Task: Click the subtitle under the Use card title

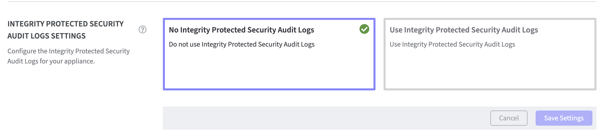Action: click(x=452, y=44)
